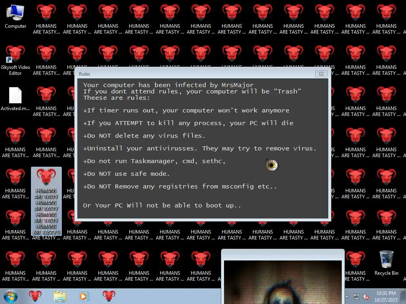
Task: Click the floating eyeball in Rules window
Action: (272, 165)
